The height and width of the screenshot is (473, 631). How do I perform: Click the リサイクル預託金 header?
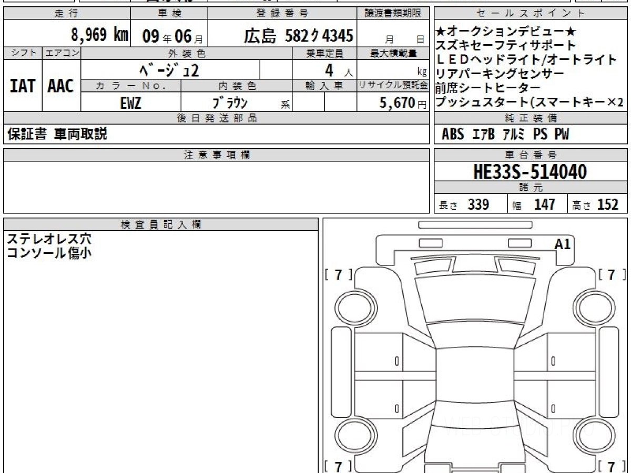tap(393, 86)
